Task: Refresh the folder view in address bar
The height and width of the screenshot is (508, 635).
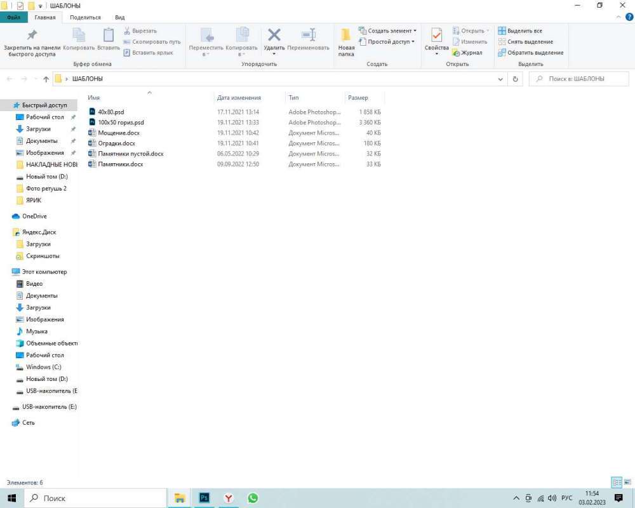Action: point(516,79)
